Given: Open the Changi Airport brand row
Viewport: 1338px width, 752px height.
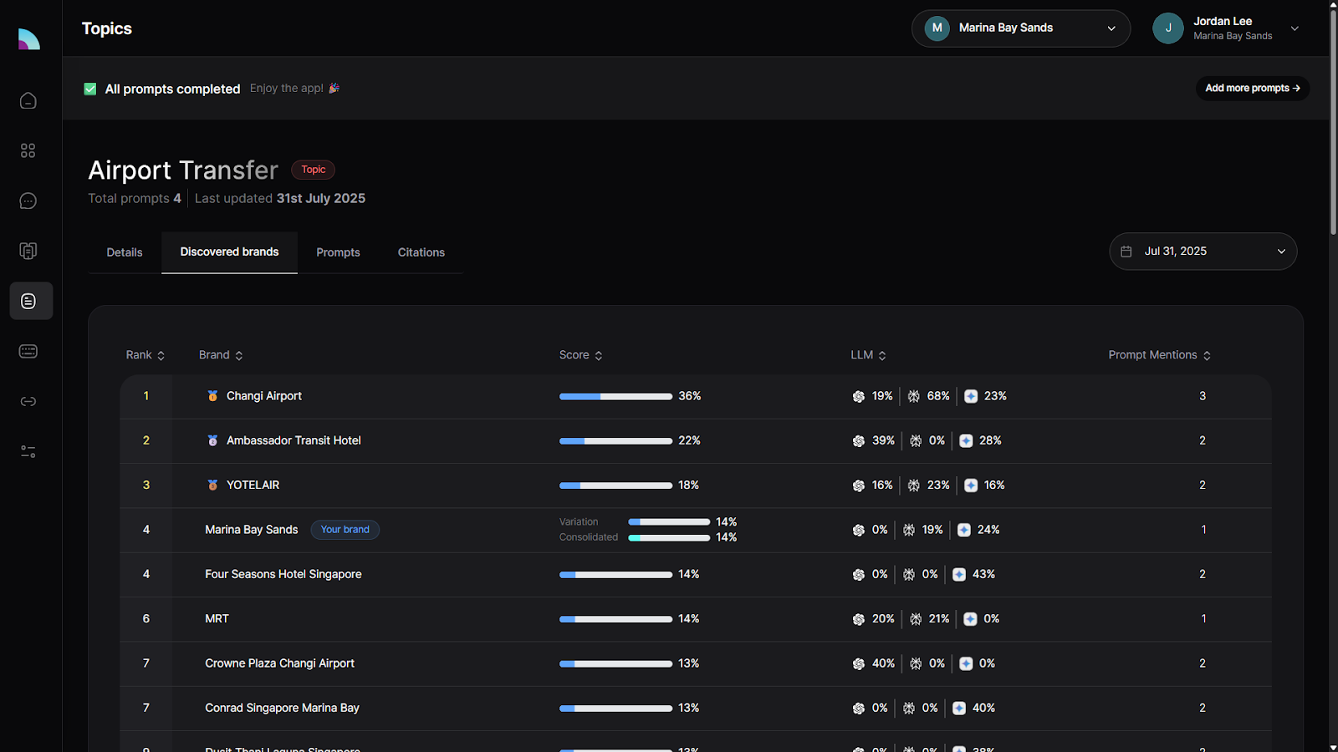Looking at the screenshot, I should [696, 396].
